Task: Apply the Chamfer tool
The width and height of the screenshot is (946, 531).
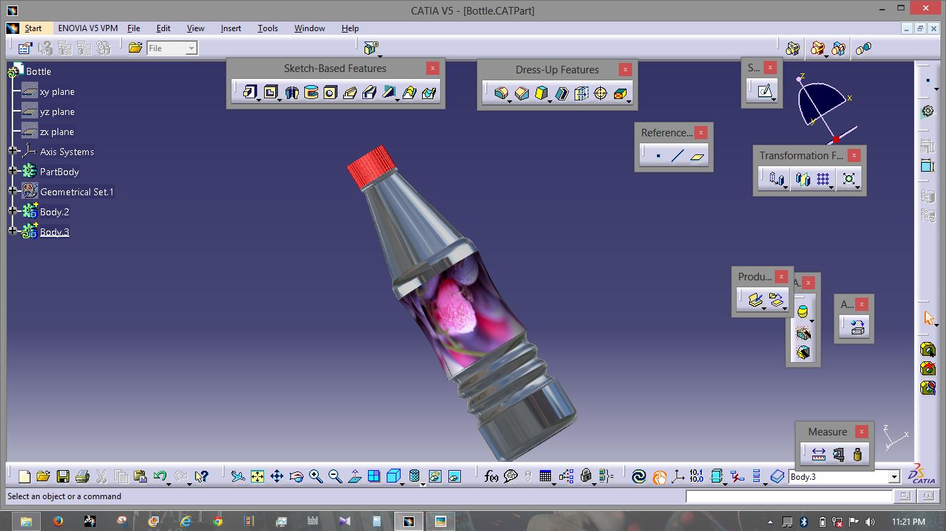Action: [522, 93]
